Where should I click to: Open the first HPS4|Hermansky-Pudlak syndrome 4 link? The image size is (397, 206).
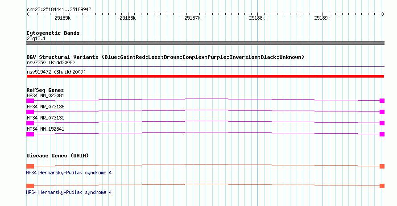[69, 173]
